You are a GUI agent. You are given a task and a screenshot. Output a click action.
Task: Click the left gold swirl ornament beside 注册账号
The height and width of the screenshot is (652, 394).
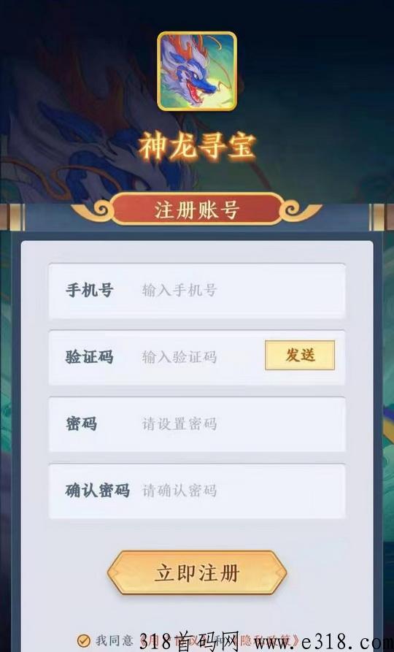tap(97, 210)
